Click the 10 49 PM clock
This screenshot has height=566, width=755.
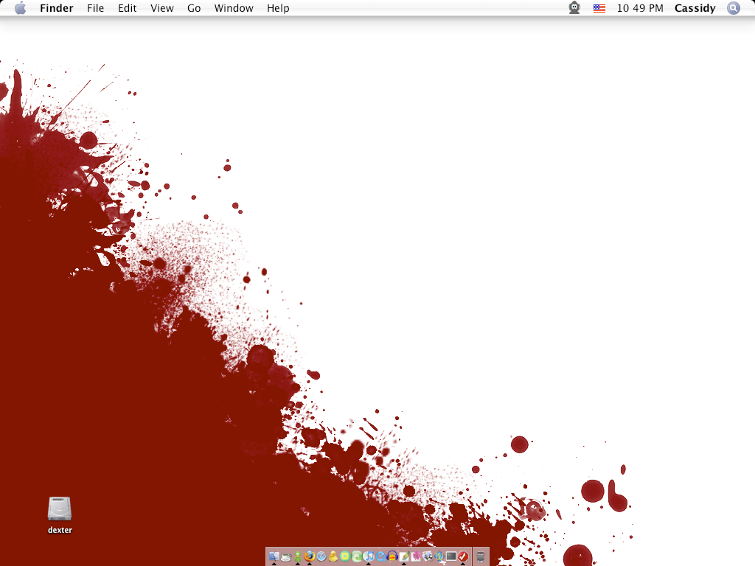tap(640, 8)
